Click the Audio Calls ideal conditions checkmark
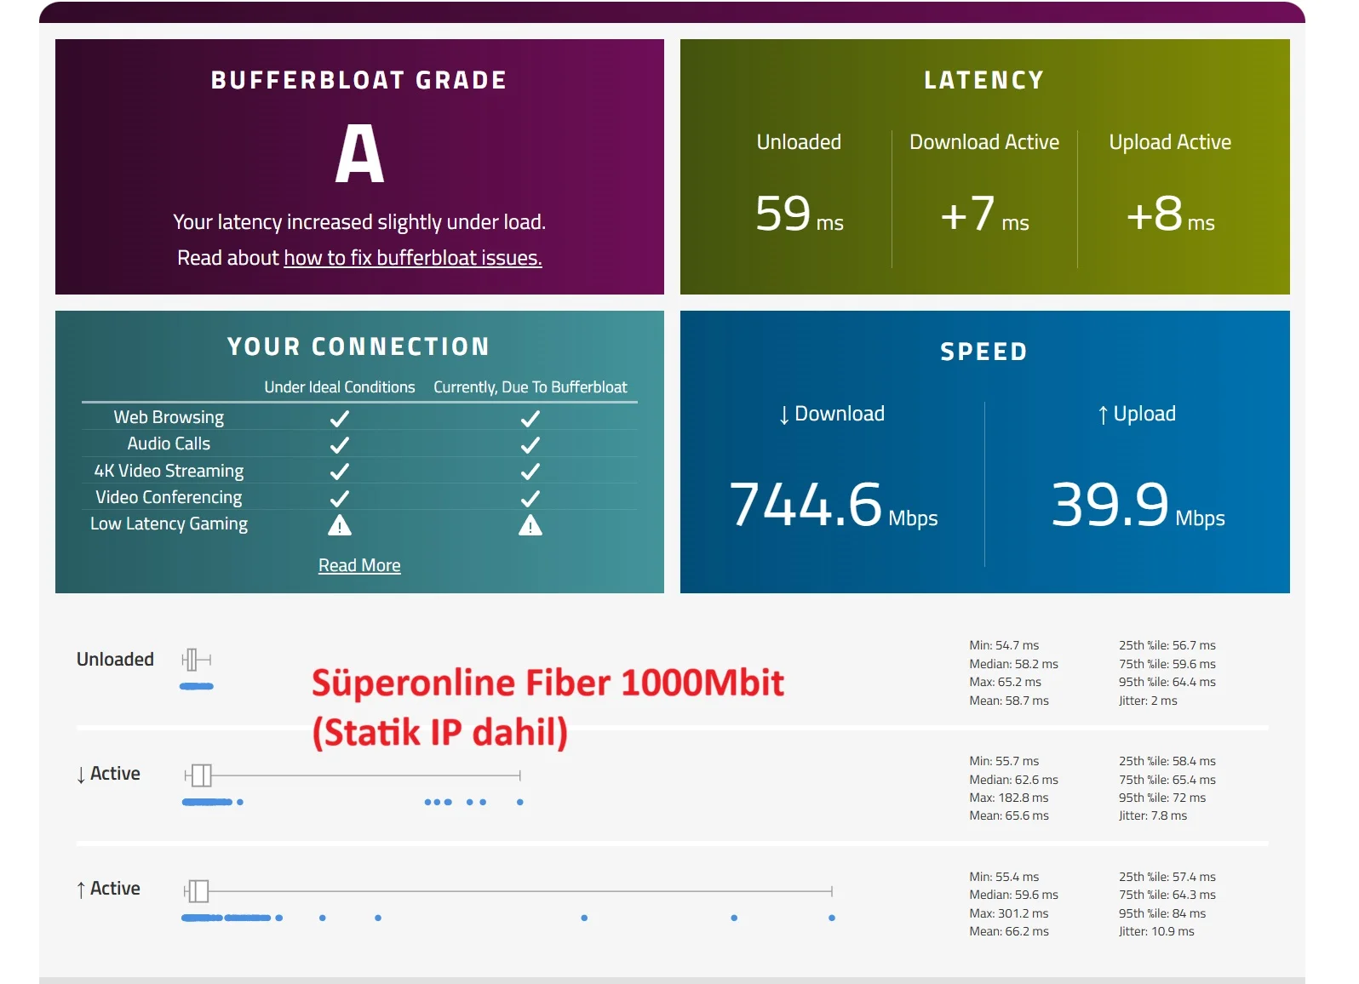Image resolution: width=1359 pixels, height=984 pixels. (340, 445)
